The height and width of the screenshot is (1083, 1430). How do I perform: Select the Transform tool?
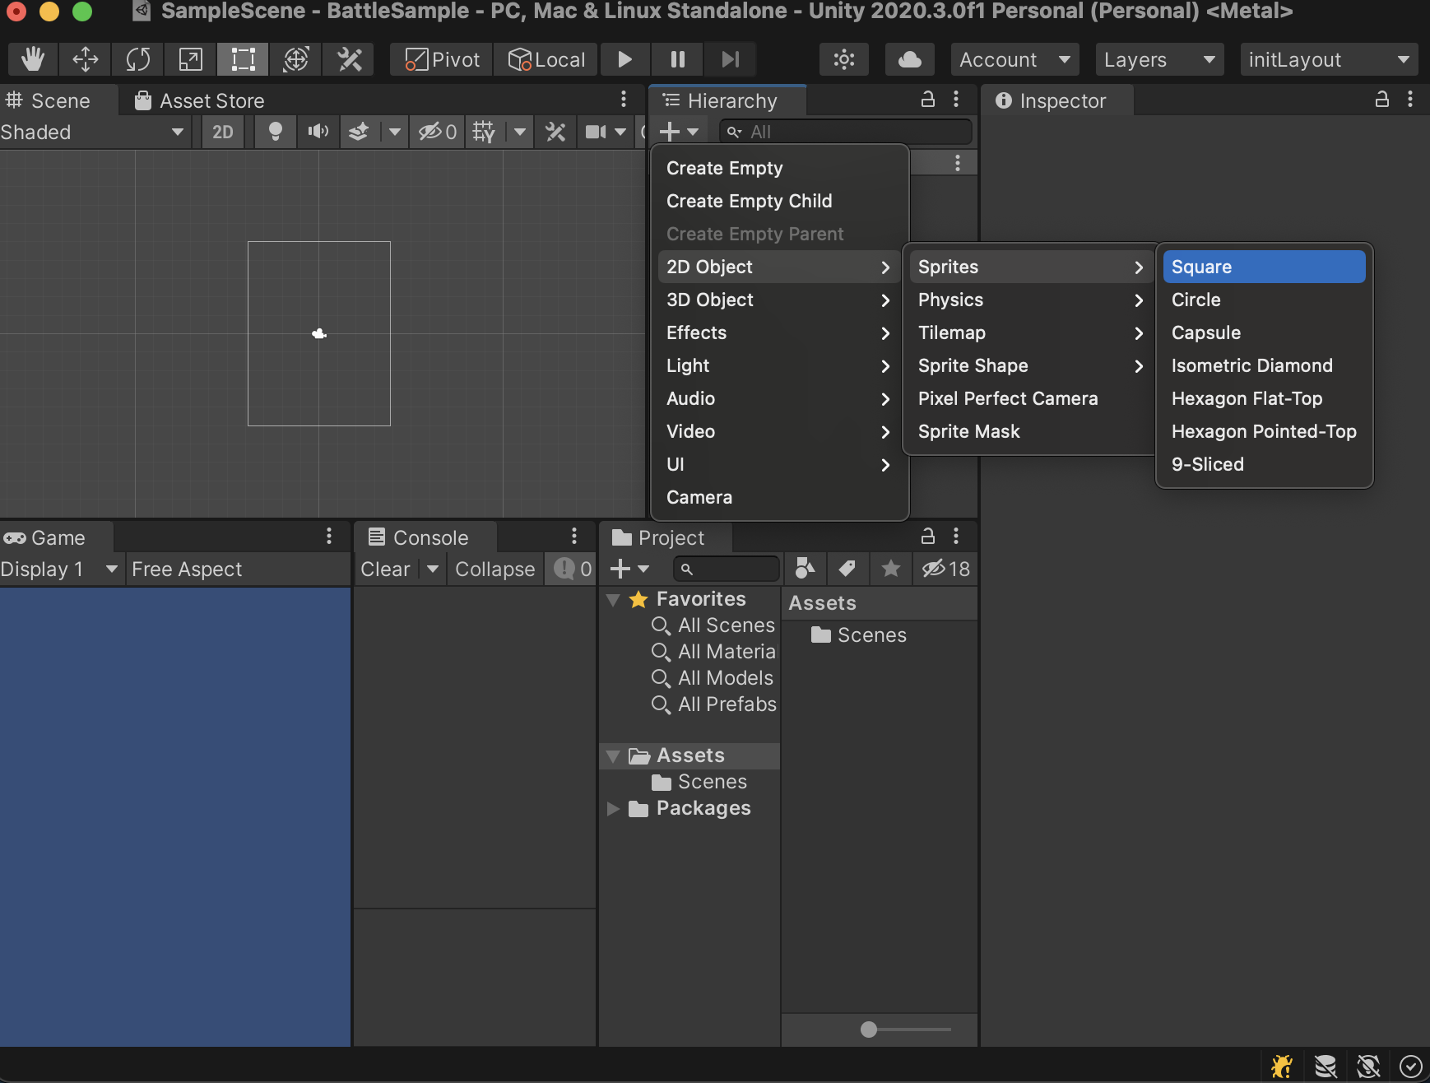click(x=296, y=59)
